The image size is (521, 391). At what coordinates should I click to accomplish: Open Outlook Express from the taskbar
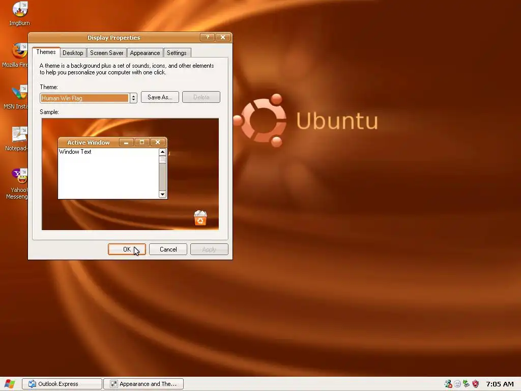[x=62, y=384]
